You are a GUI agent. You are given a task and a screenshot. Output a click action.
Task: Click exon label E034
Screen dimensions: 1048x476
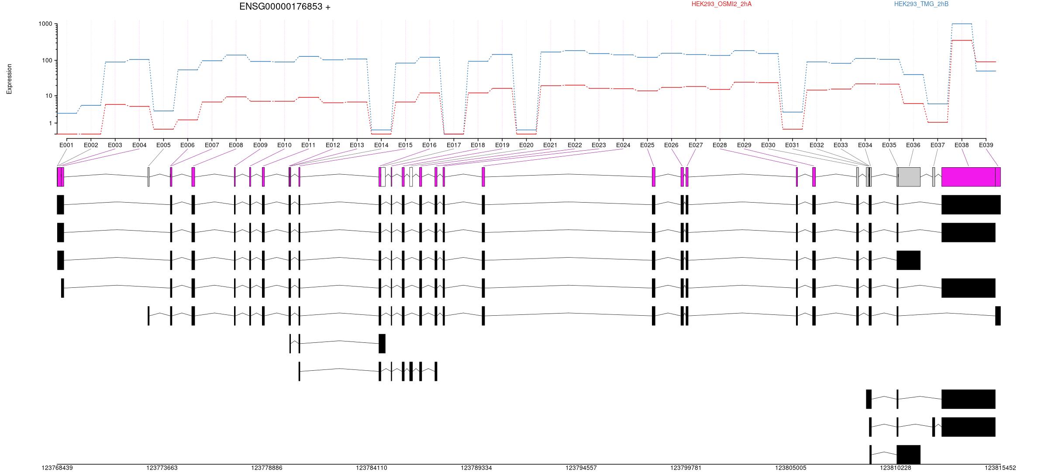(x=865, y=145)
